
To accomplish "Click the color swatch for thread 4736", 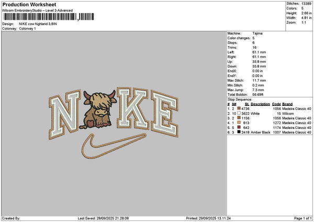I will tap(239, 108).
